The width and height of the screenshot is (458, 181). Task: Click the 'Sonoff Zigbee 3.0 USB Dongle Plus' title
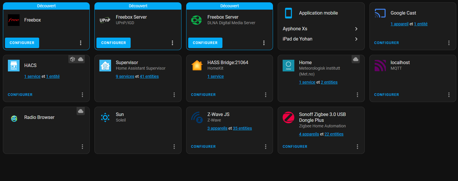coord(322,117)
